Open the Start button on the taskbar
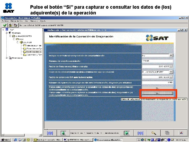Image resolution: width=189 pixels, height=142 pixels. point(6,140)
